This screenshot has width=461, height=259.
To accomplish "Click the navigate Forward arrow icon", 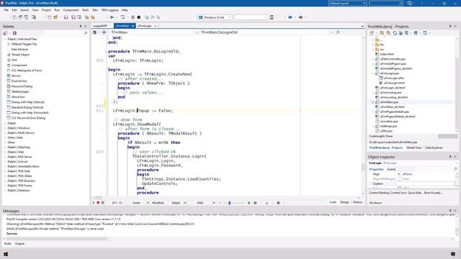I will [300, 17].
